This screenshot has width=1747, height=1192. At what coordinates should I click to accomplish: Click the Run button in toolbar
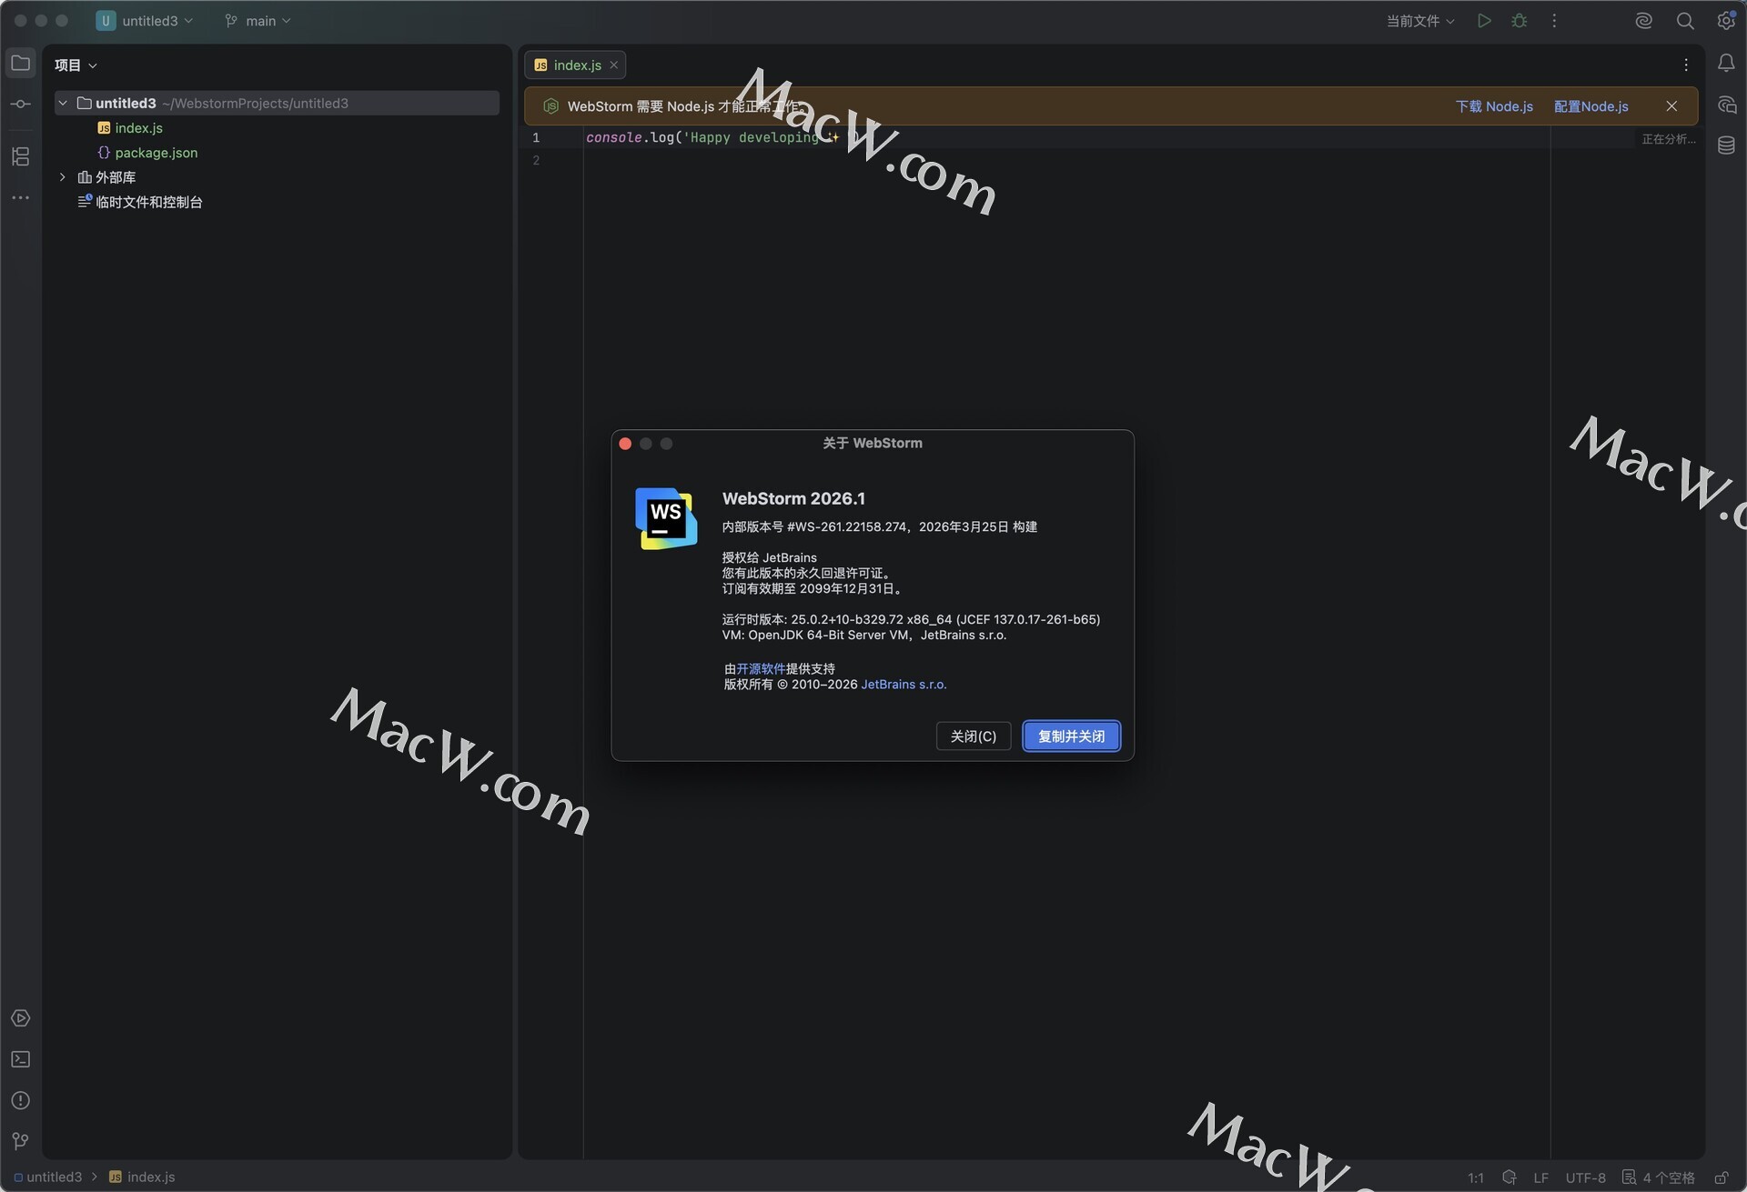(x=1484, y=21)
